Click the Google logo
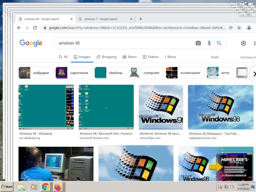This screenshot has width=256, height=192. (x=31, y=43)
